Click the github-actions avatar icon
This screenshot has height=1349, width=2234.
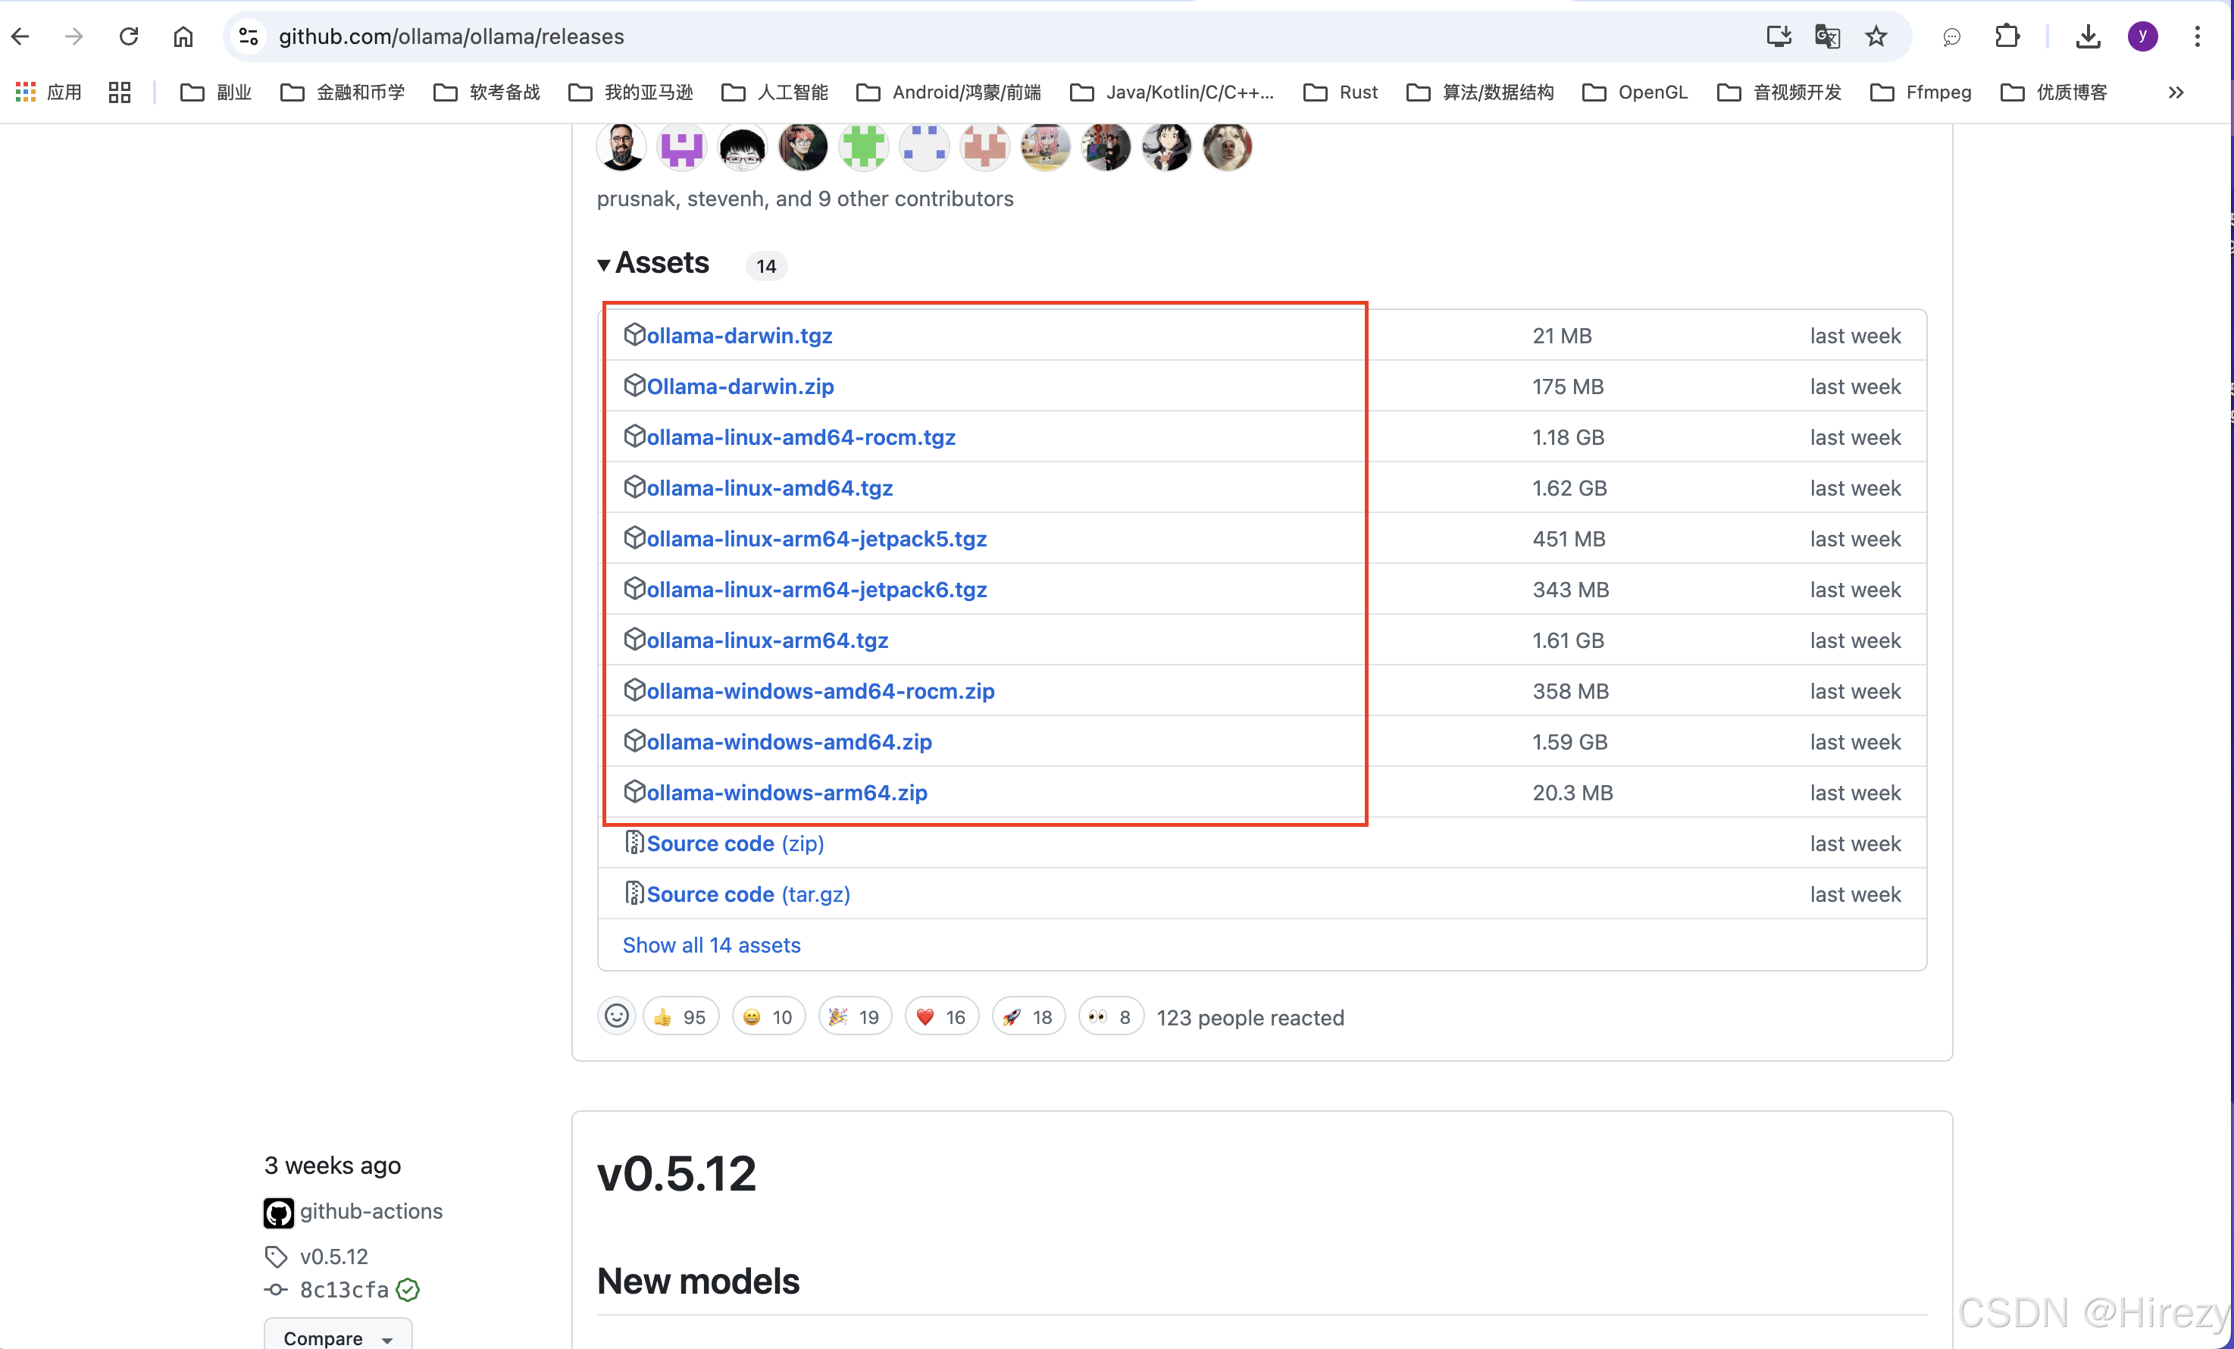[278, 1212]
